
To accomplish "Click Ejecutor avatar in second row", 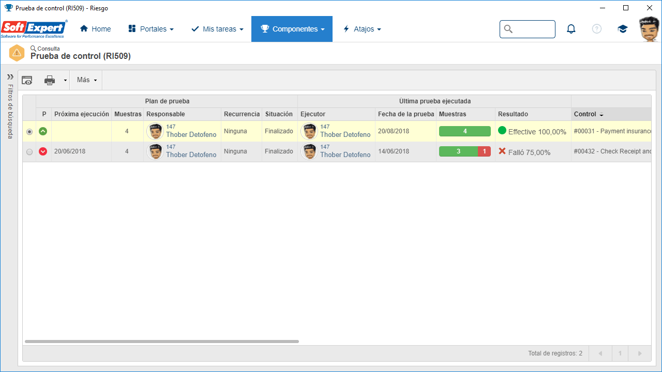I will pyautogui.click(x=309, y=151).
